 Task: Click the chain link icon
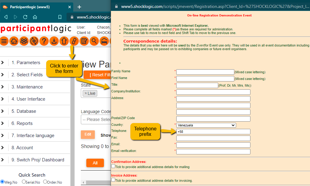[x=74, y=41]
